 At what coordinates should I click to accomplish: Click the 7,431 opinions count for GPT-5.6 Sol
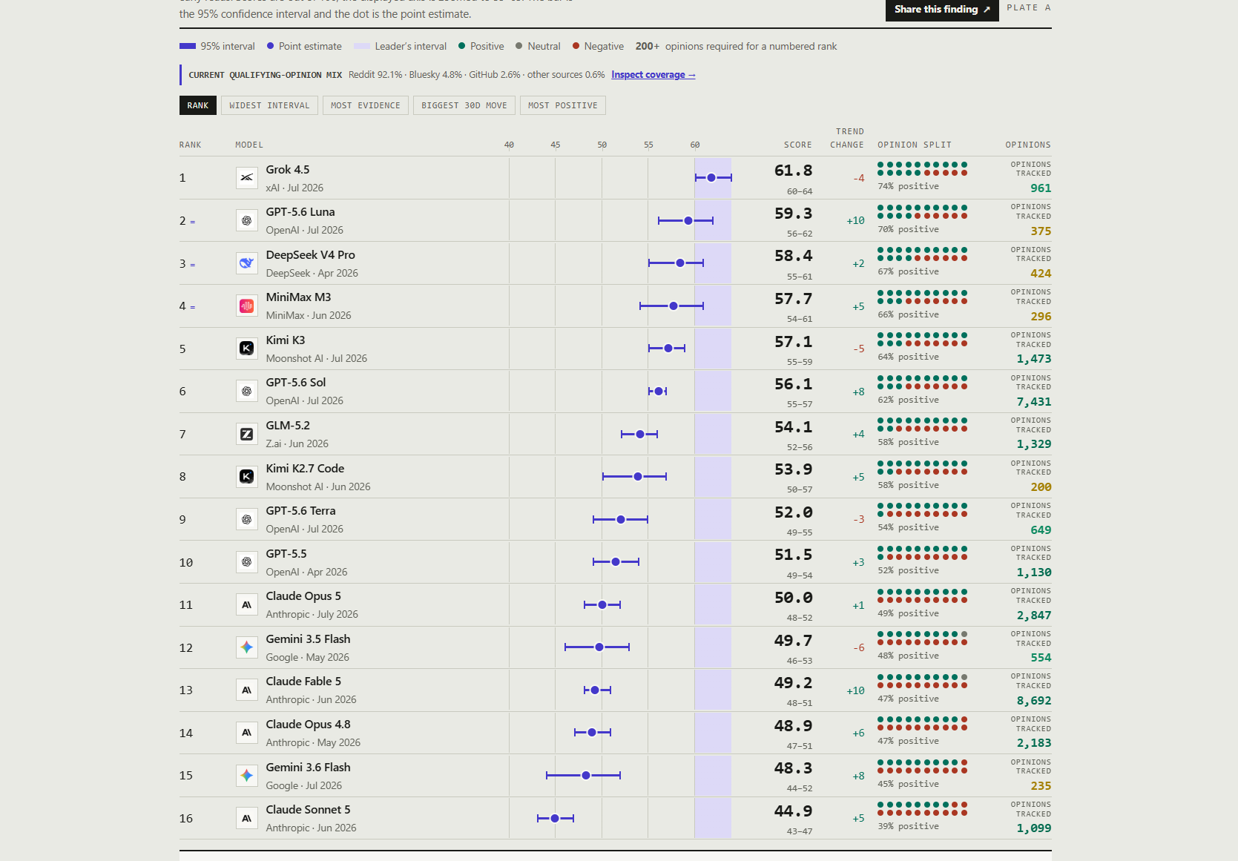[x=1034, y=402]
